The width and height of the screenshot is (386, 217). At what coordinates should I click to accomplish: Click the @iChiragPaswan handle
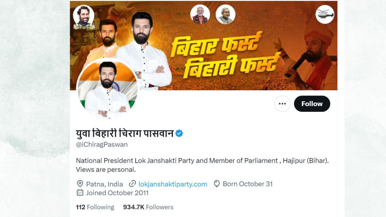pyautogui.click(x=102, y=145)
